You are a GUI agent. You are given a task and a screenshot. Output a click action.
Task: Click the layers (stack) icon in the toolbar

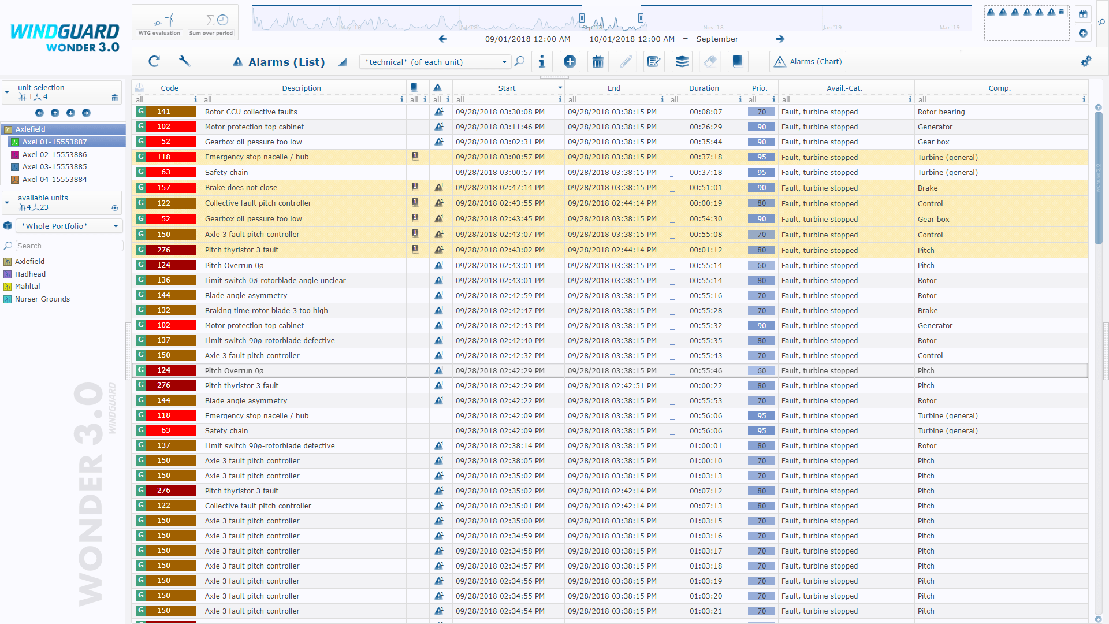[x=682, y=61]
